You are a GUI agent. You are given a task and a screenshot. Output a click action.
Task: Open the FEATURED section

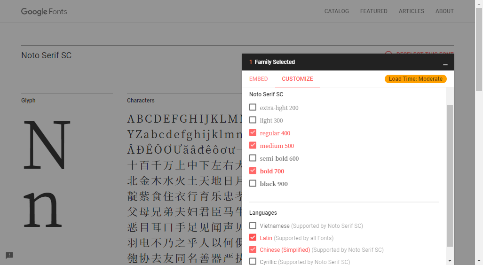(x=373, y=11)
